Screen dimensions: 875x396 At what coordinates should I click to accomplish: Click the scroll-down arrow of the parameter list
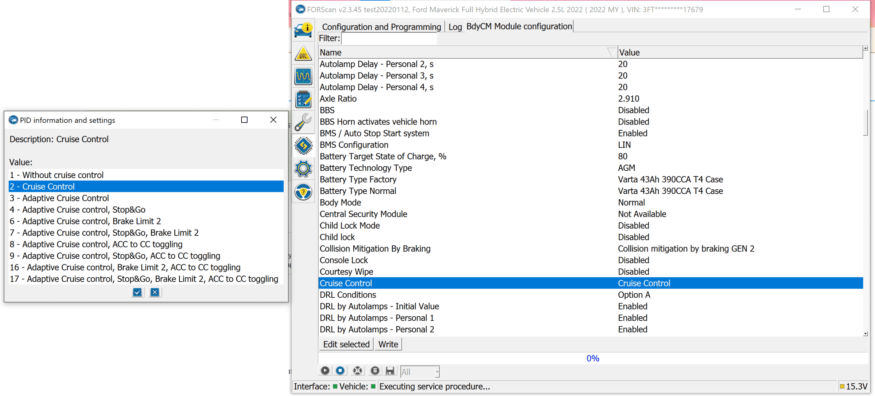pyautogui.click(x=866, y=334)
